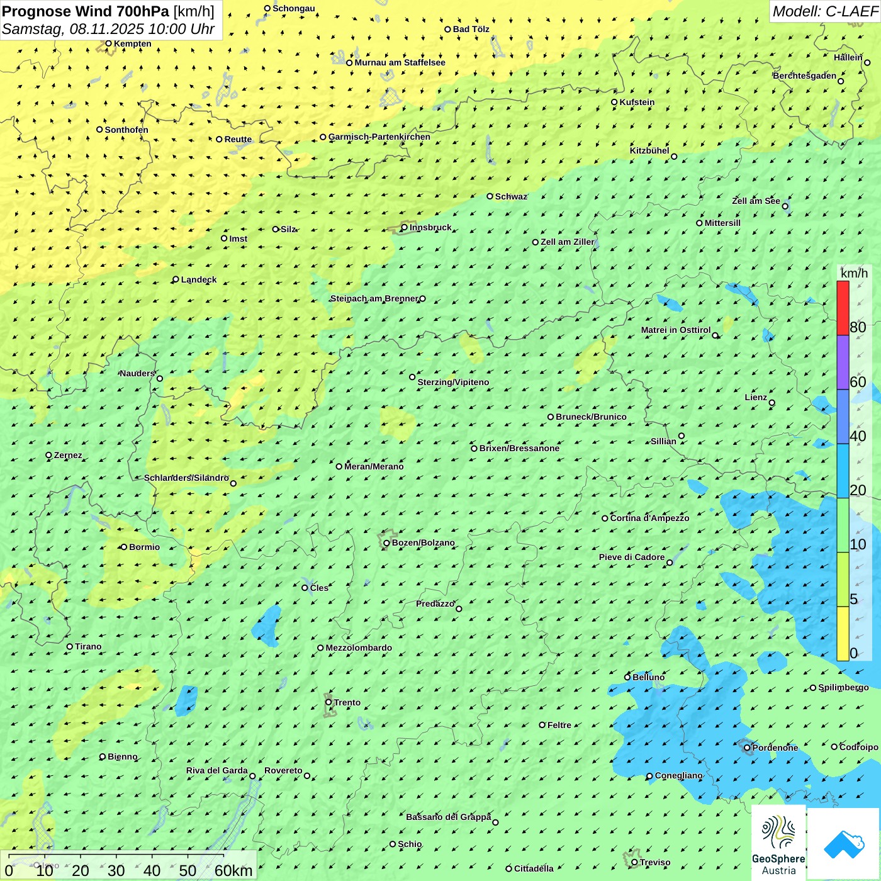Click the Steinach am Brenner label

coord(374,298)
